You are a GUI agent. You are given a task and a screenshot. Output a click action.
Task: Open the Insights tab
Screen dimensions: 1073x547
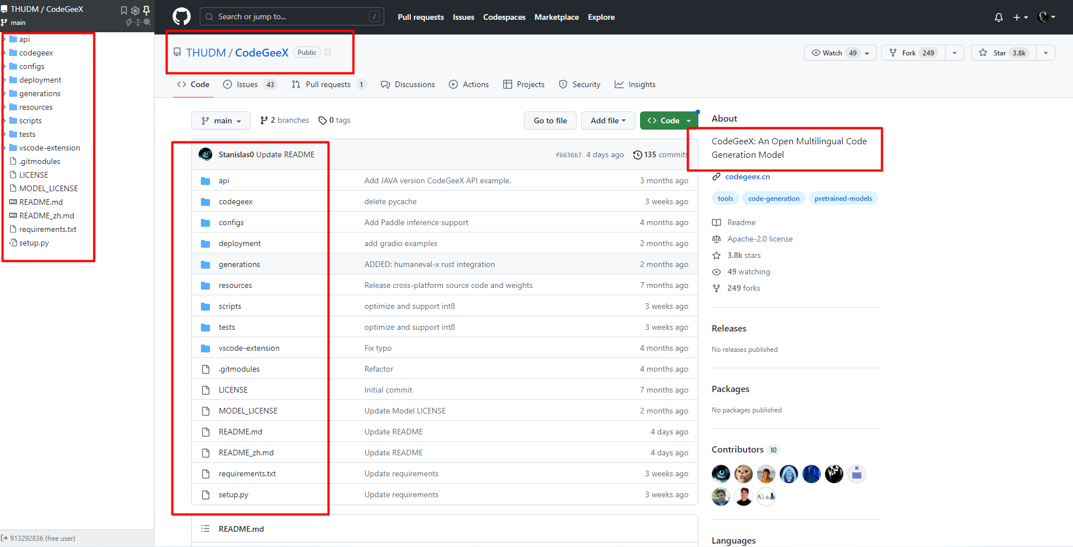[635, 84]
